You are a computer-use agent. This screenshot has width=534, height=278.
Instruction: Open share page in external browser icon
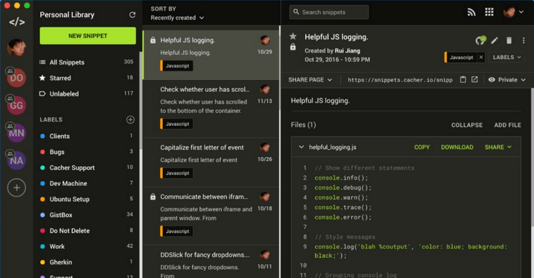[475, 79]
